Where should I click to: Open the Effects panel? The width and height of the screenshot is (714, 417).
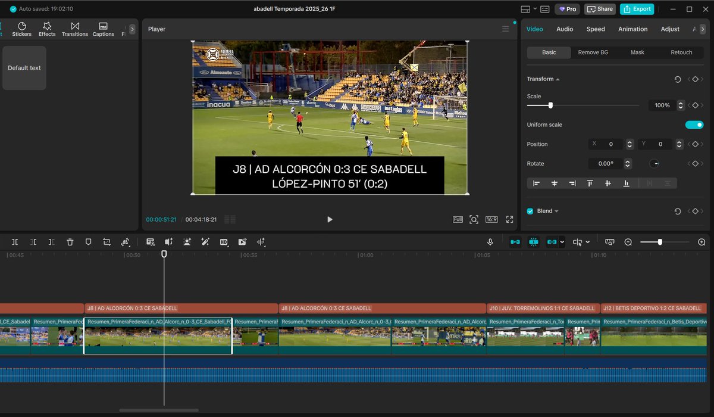47,29
